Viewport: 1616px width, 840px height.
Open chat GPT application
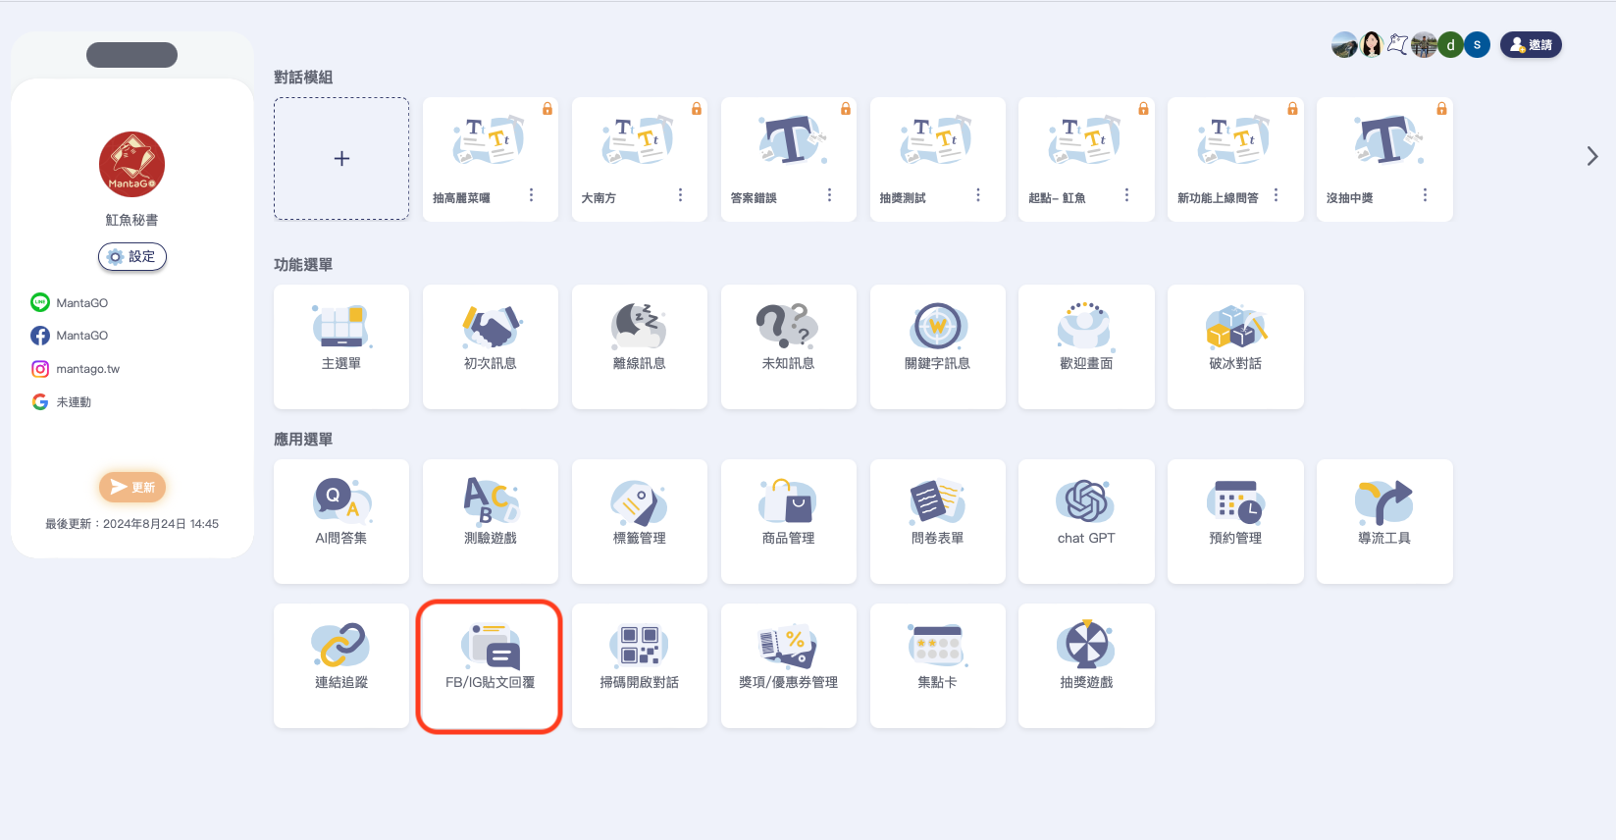click(x=1085, y=520)
